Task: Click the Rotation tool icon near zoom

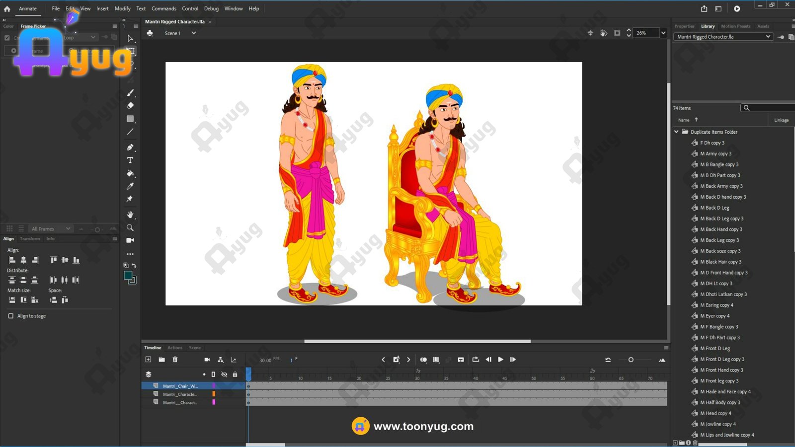Action: 604,33
